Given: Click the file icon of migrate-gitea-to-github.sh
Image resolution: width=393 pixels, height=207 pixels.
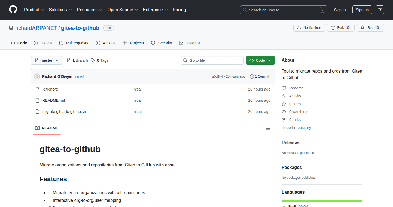Looking at the screenshot, I should [x=38, y=112].
